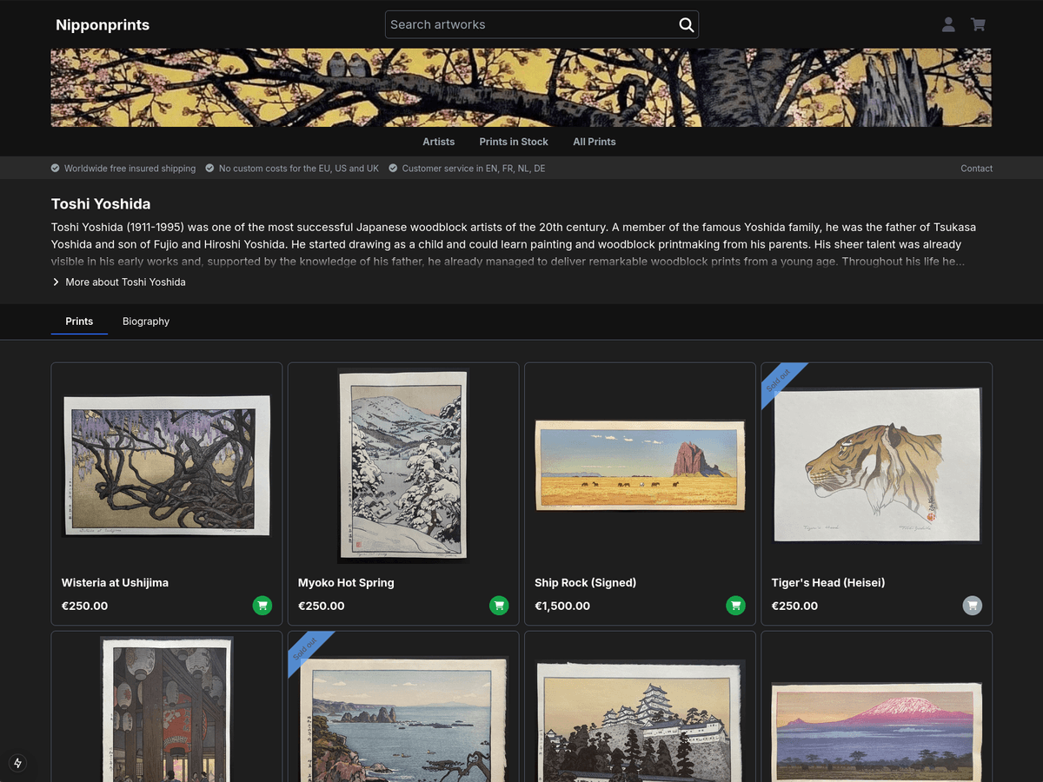Open the hanging lanterns temple print thumbnail
This screenshot has width=1043, height=782.
[x=167, y=709]
